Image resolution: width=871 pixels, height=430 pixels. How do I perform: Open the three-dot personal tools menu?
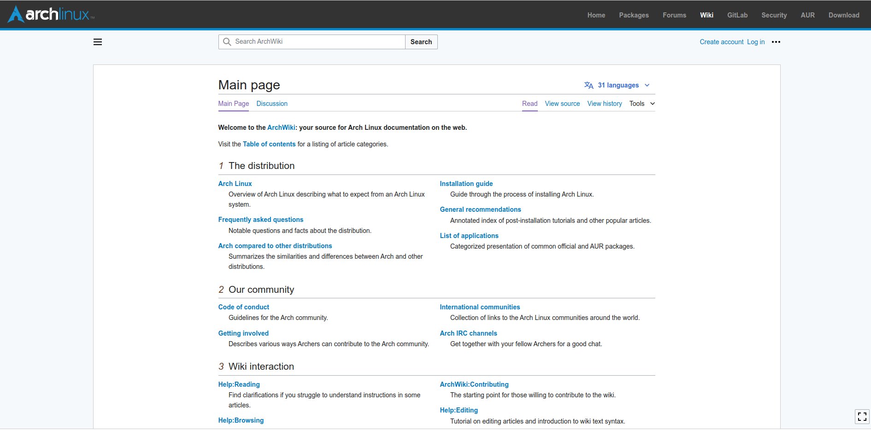776,42
